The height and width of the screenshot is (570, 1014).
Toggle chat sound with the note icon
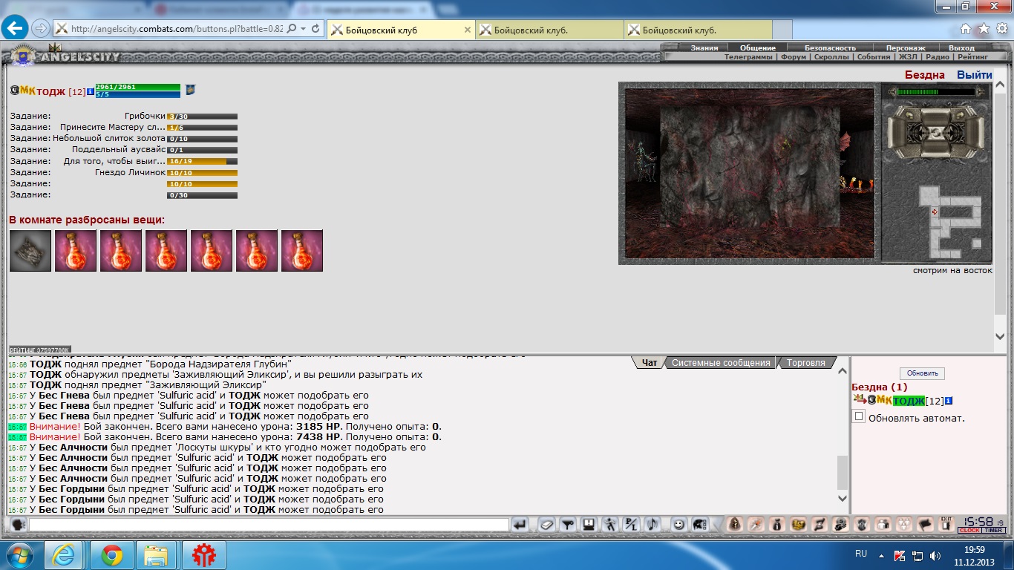(651, 525)
